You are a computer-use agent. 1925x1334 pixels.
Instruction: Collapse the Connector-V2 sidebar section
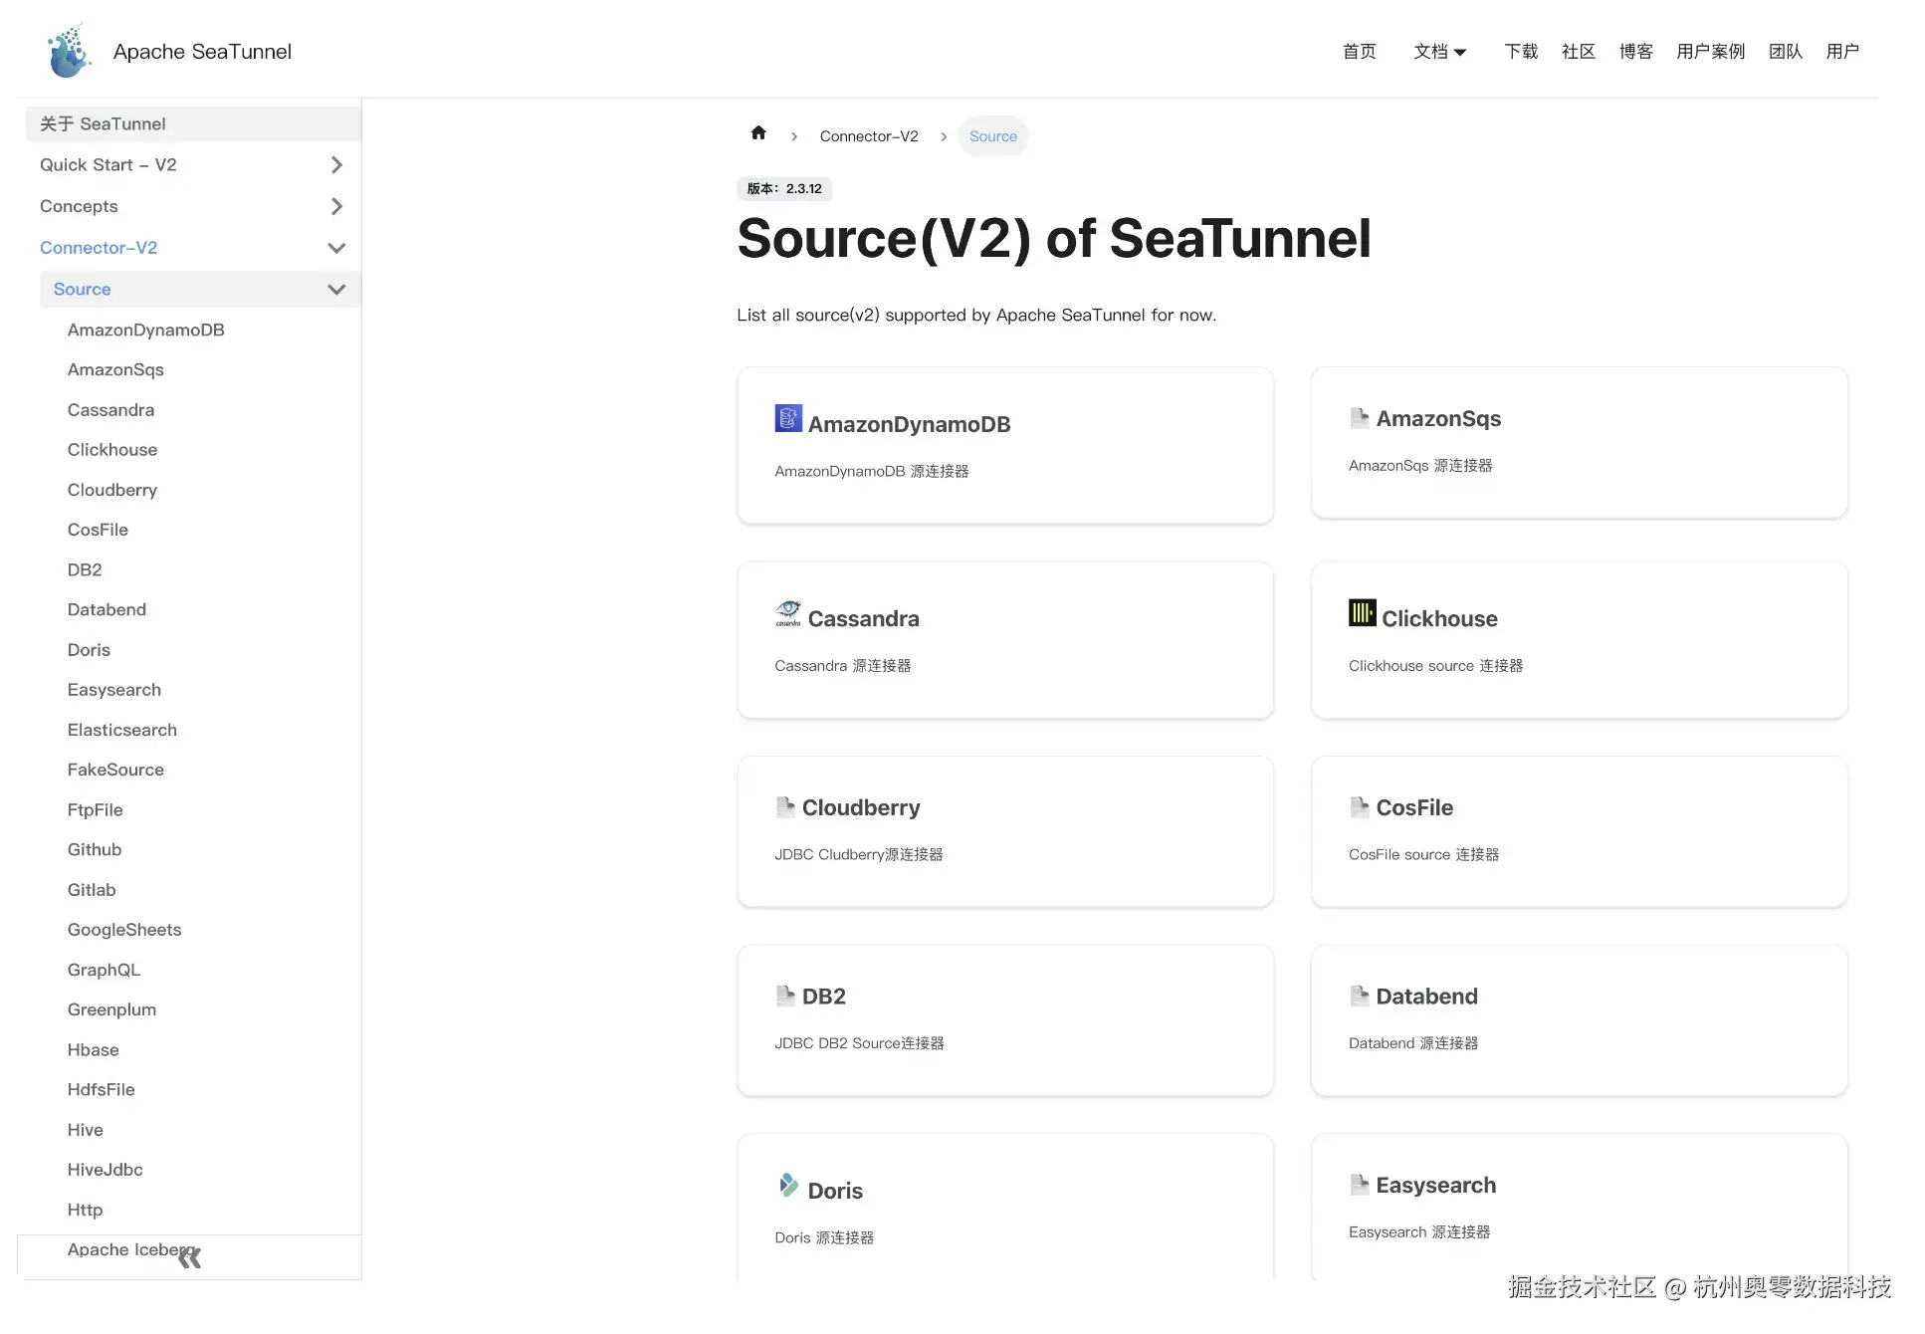tap(336, 248)
